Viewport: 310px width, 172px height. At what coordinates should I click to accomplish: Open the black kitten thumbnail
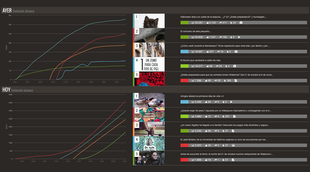[x=150, y=21]
